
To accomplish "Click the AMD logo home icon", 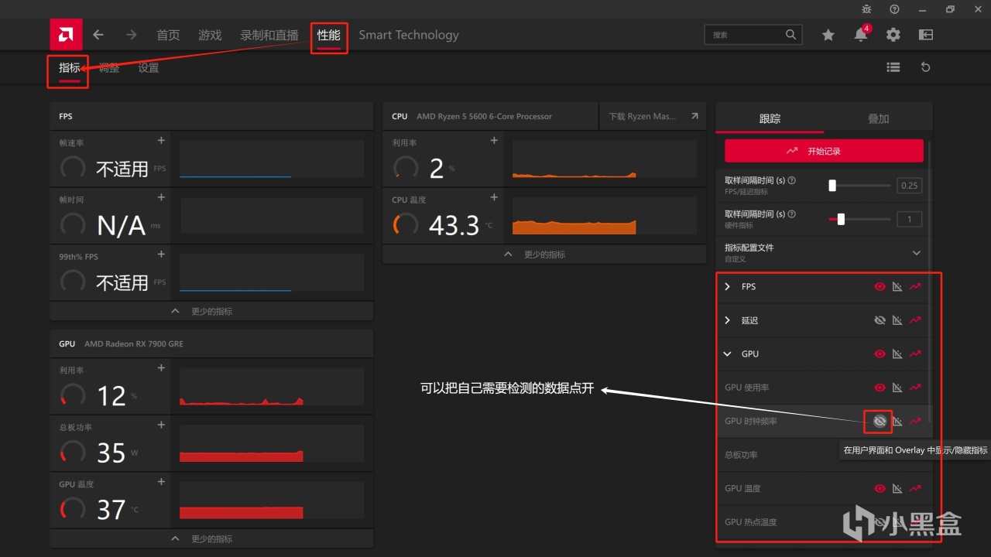I will coord(66,35).
